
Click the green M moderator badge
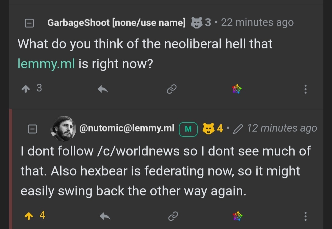click(x=188, y=129)
